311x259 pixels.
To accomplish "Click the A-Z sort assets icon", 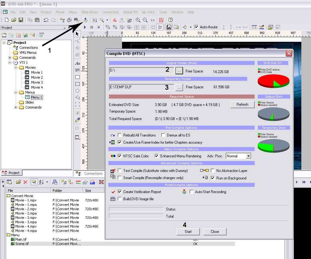I will click(41, 182).
